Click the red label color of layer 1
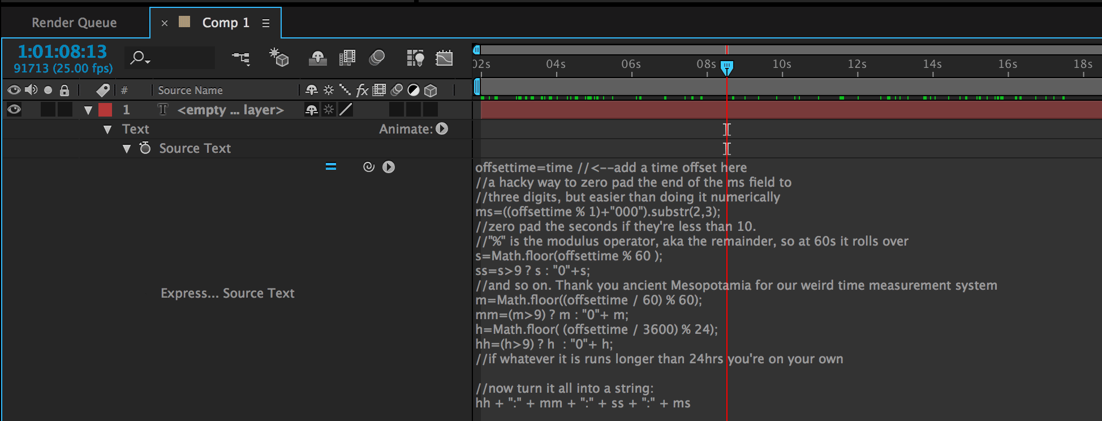This screenshot has height=421, width=1102. tap(105, 110)
